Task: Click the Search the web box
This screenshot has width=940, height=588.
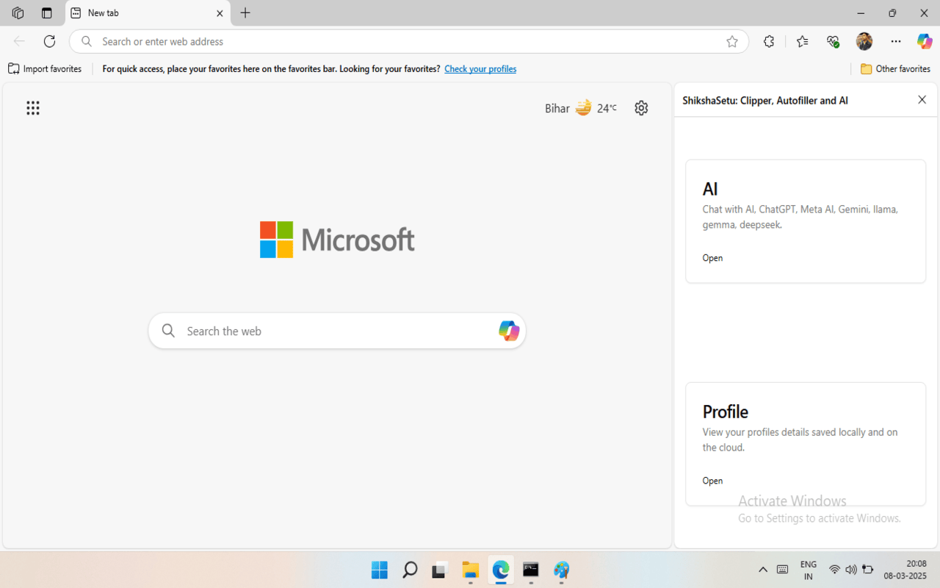Action: (x=337, y=331)
